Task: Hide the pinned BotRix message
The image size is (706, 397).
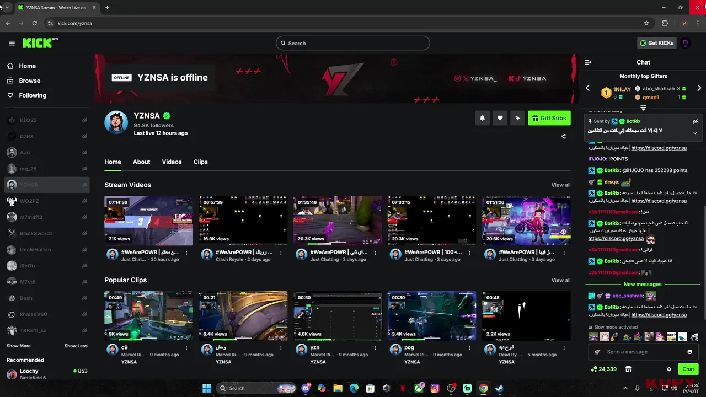Action: 695,121
